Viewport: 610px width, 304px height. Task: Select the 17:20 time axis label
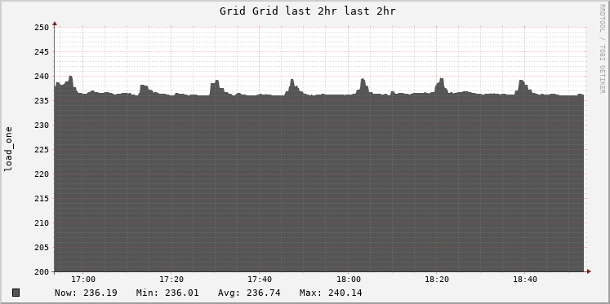[171, 280]
